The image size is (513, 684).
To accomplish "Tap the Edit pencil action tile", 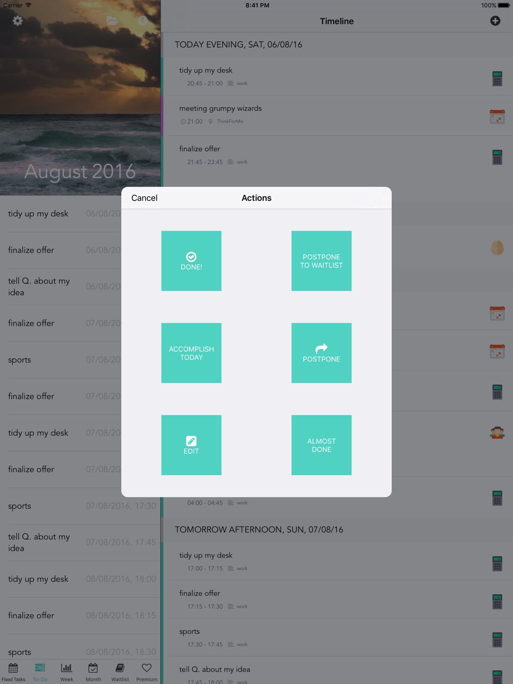I will pos(191,445).
